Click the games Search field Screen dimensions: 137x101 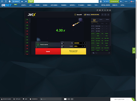click(51, 99)
